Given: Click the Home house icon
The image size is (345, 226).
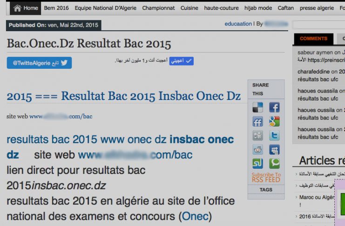Looking at the screenshot, I should pyautogui.click(x=17, y=8).
